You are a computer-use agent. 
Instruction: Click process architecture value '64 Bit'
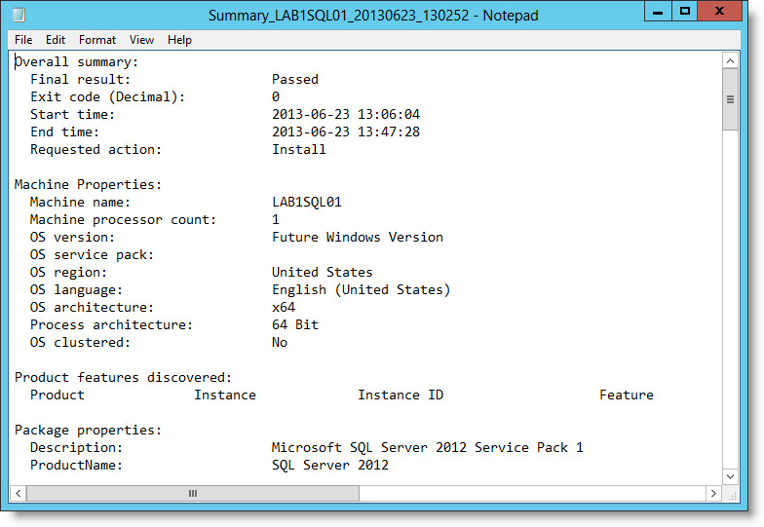(294, 325)
